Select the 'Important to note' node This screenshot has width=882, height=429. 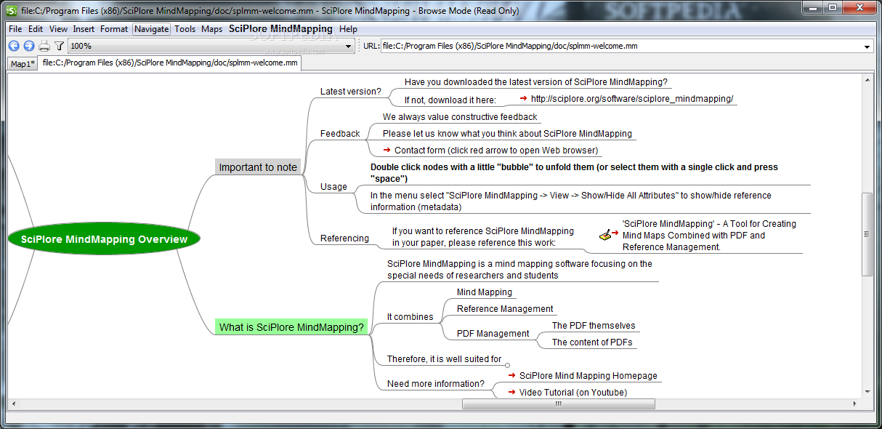click(258, 167)
